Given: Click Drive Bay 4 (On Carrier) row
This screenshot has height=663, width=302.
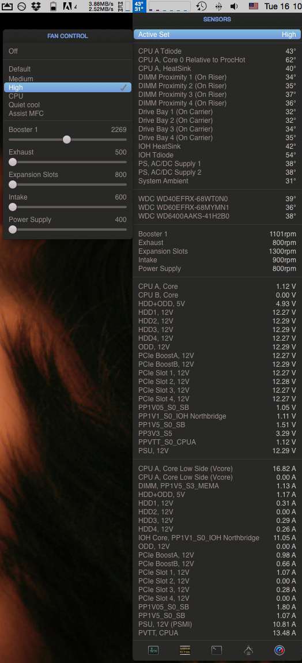Looking at the screenshot, I should point(217,137).
